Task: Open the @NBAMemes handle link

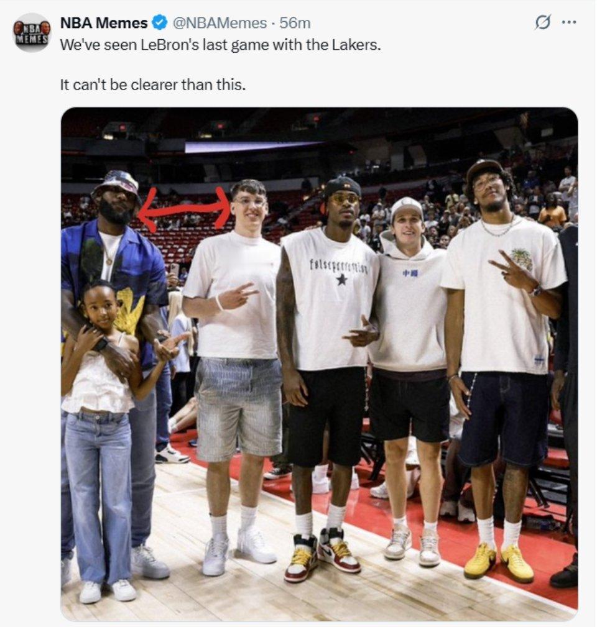Action: 220,23
